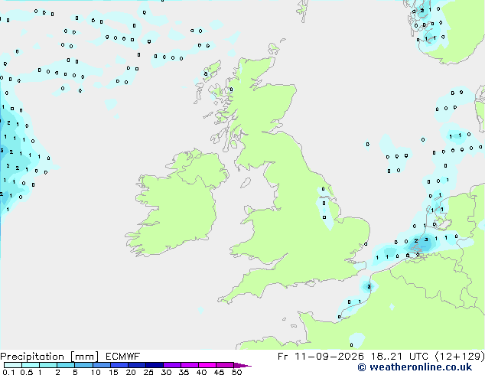Click the legend number 20

tap(131, 372)
